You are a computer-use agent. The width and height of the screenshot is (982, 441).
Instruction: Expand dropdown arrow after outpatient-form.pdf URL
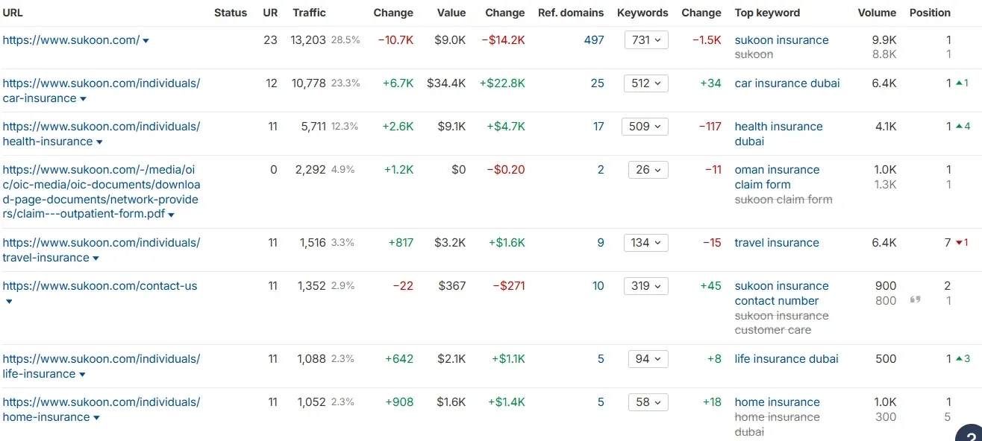point(171,215)
